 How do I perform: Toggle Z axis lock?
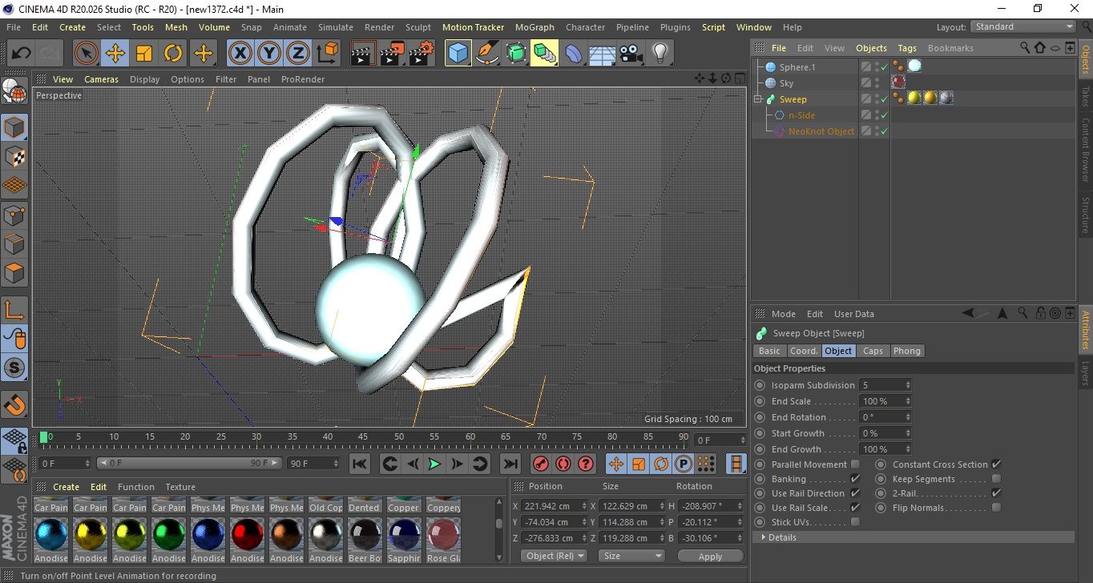click(298, 54)
